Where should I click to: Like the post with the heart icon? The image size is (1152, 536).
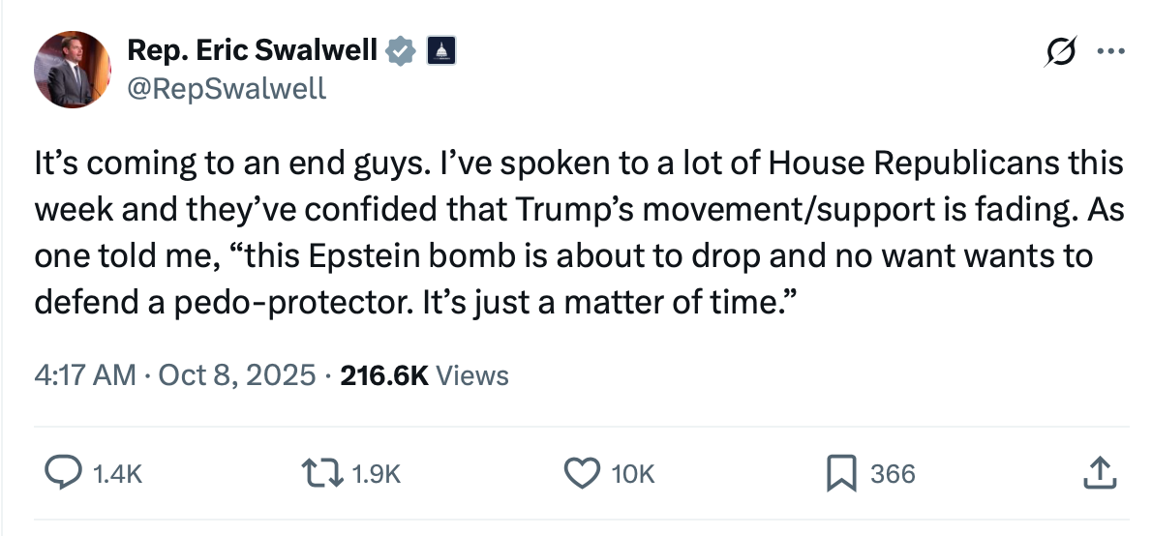pyautogui.click(x=582, y=473)
